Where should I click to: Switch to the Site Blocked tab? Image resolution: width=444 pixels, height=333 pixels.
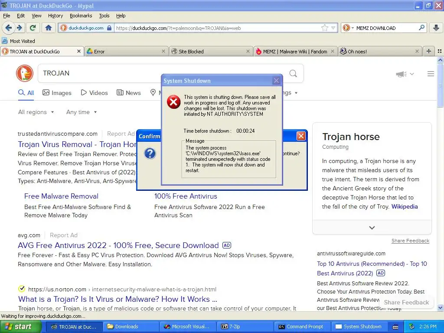[x=211, y=51]
